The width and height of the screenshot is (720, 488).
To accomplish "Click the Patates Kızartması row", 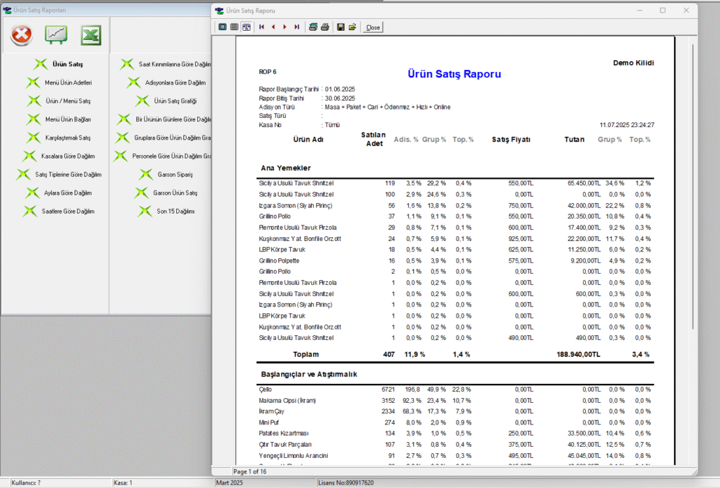I will click(x=454, y=434).
